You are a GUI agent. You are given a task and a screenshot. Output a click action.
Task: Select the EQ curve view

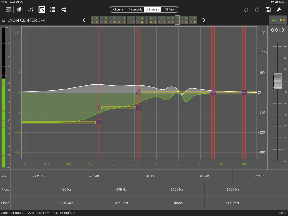[x=42, y=9]
